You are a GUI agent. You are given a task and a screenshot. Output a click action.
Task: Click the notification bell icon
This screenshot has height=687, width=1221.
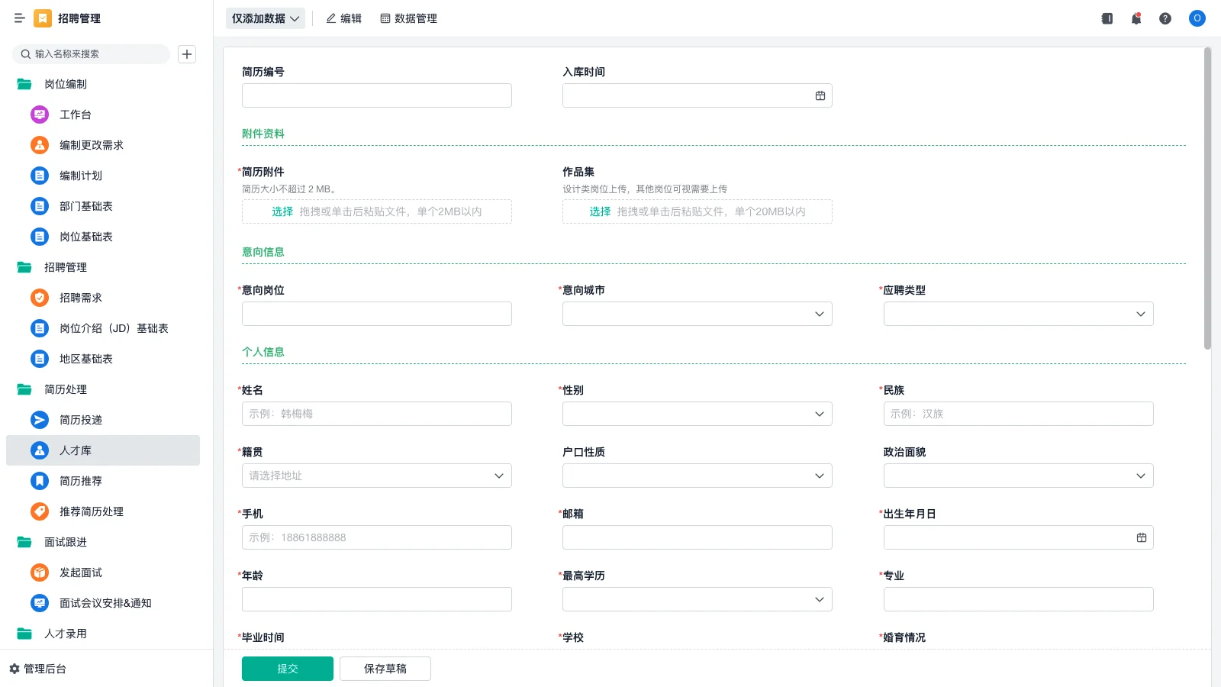[1136, 18]
